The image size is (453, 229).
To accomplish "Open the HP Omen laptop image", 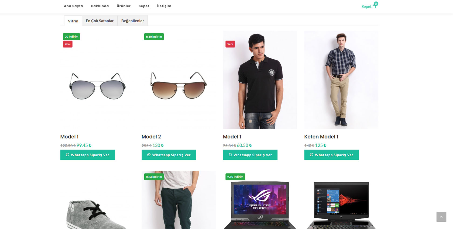I will click(341, 200).
